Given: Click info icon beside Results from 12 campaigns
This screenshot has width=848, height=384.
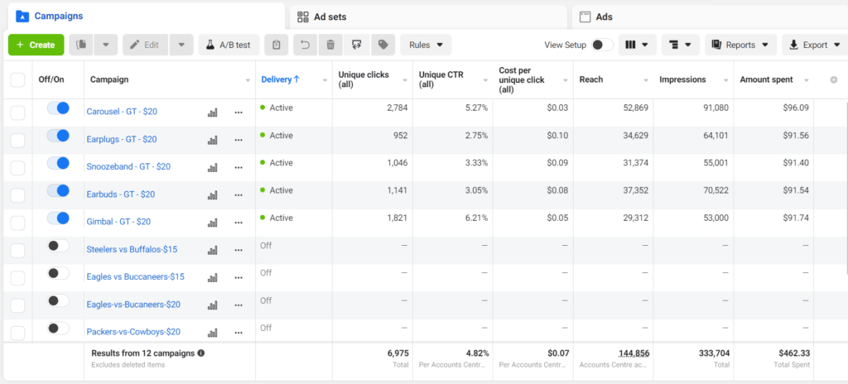Looking at the screenshot, I should point(201,353).
